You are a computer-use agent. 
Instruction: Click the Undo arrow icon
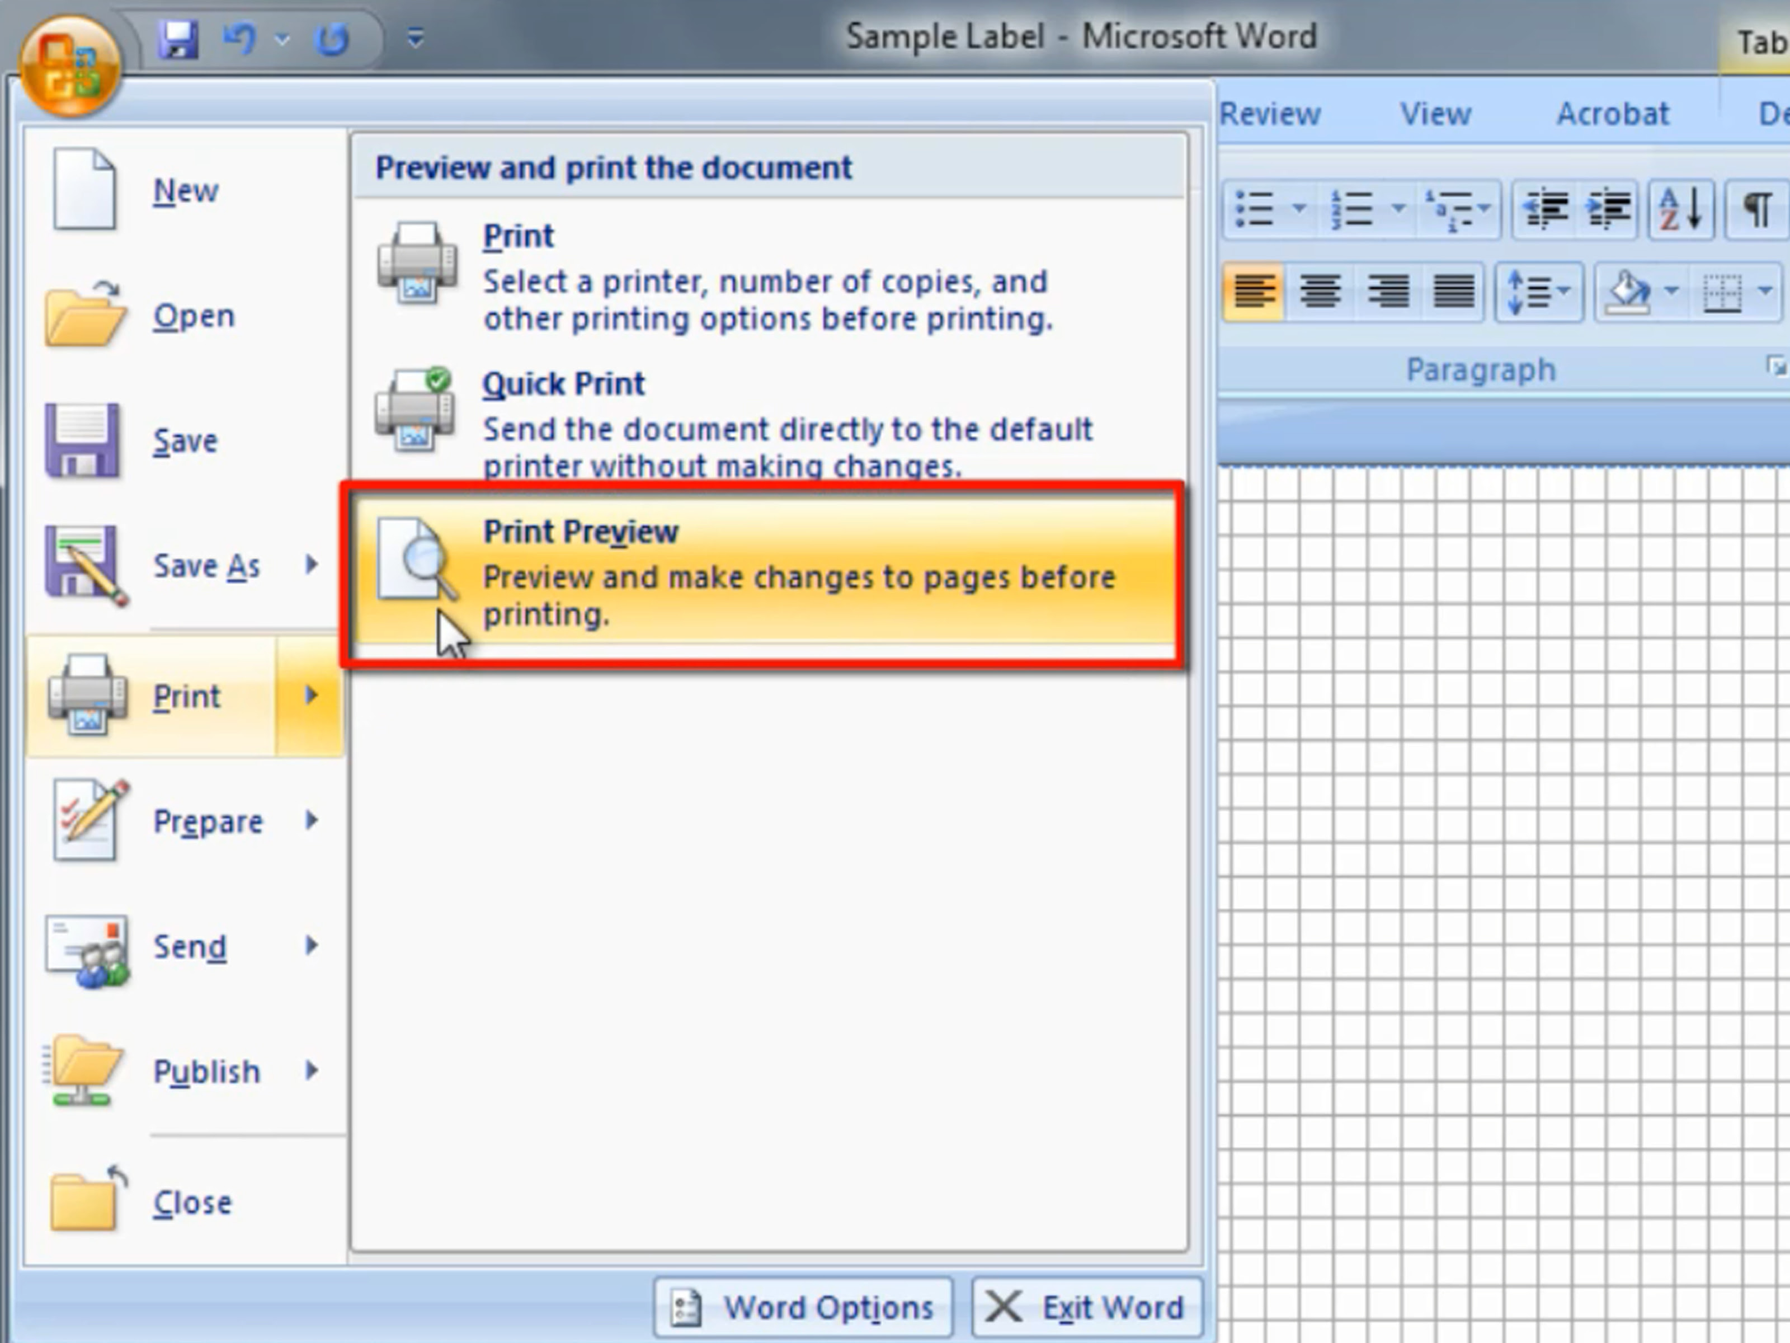coord(239,38)
